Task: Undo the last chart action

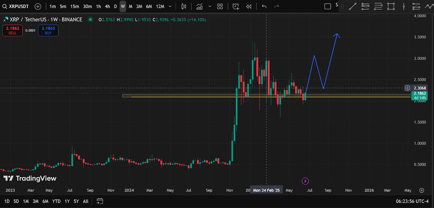Action: point(264,6)
